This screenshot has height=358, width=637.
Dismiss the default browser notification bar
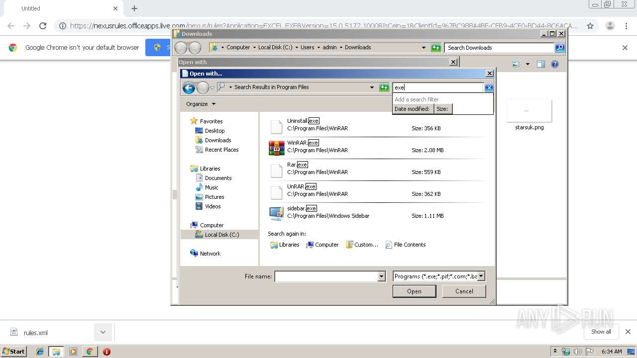(x=625, y=48)
